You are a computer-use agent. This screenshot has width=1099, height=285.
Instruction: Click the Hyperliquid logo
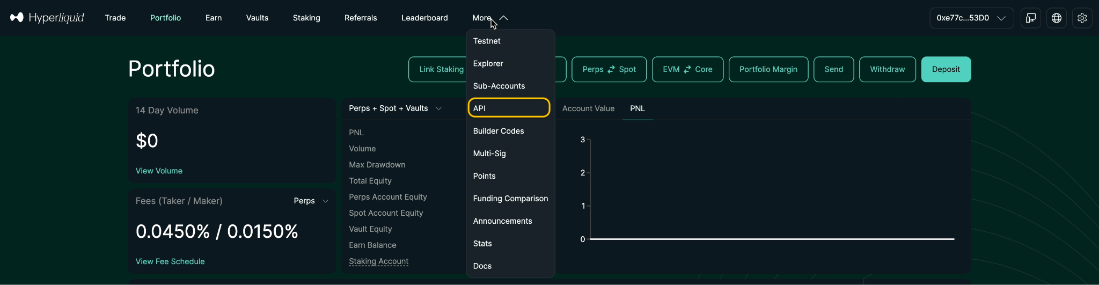point(47,18)
